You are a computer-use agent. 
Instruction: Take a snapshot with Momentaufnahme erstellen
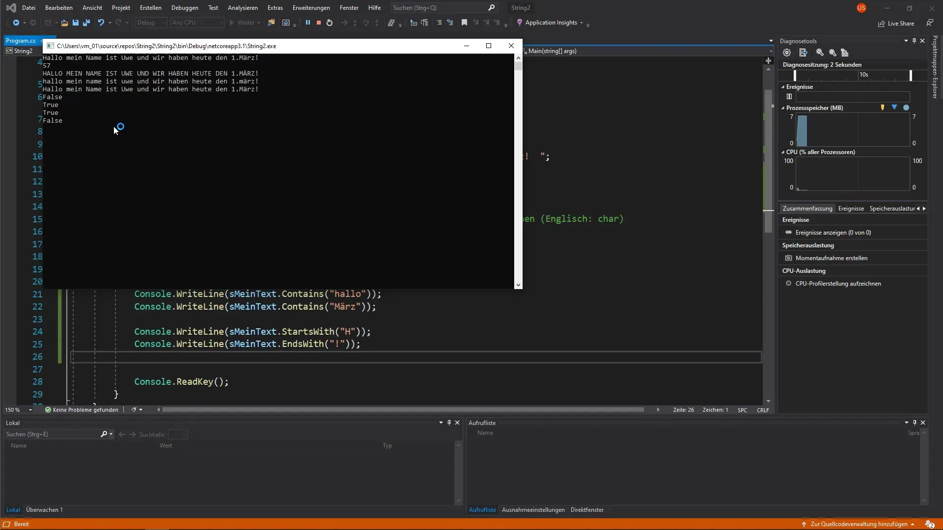831,258
